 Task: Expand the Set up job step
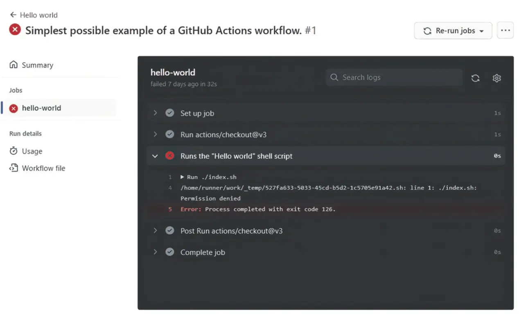(x=155, y=113)
